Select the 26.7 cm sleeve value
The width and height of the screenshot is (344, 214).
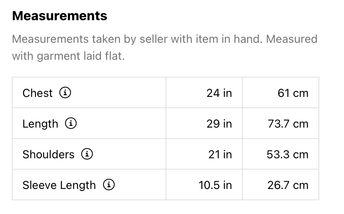288,185
